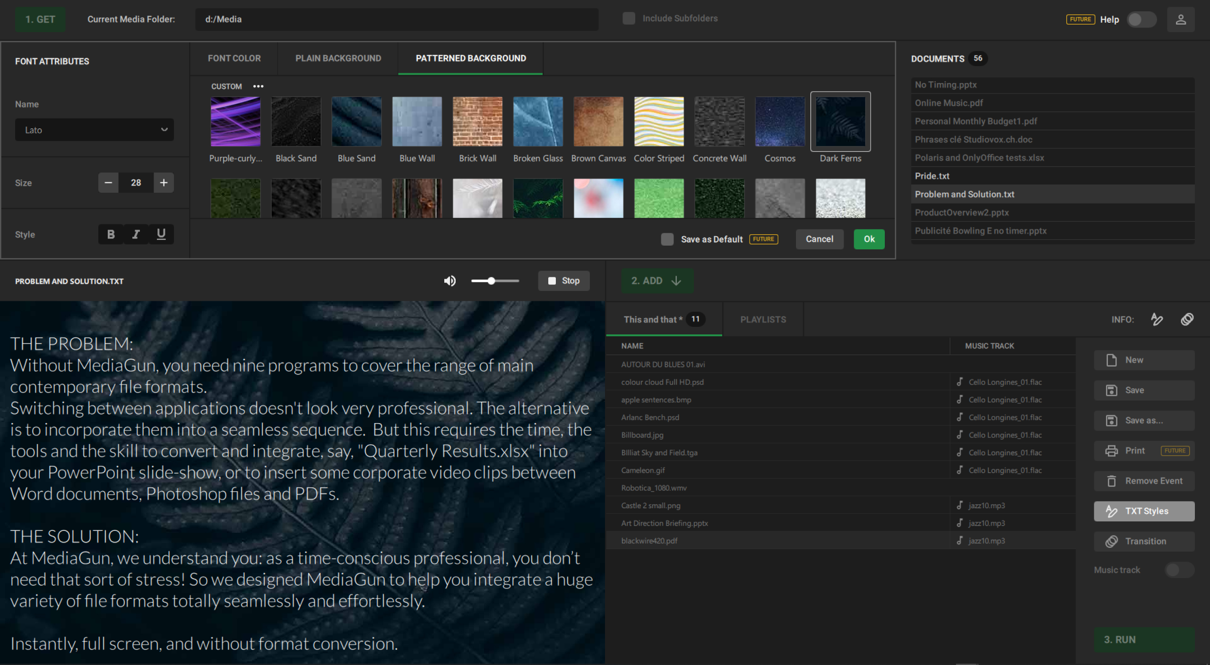Click the TXT style info icon
The width and height of the screenshot is (1210, 665).
pyautogui.click(x=1157, y=320)
